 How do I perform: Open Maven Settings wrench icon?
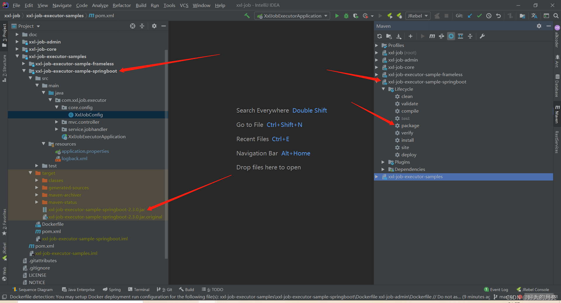point(482,36)
